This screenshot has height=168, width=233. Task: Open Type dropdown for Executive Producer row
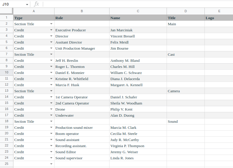[51, 30]
